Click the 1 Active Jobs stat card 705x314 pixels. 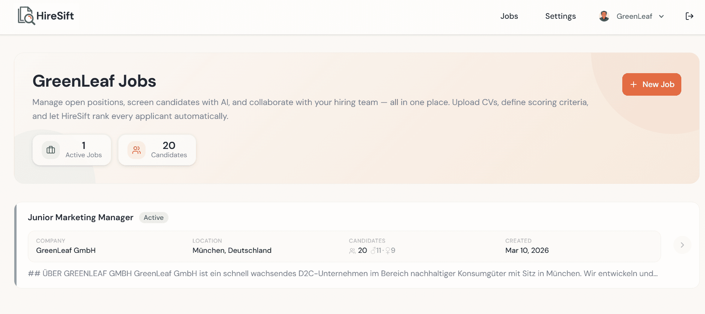71,150
